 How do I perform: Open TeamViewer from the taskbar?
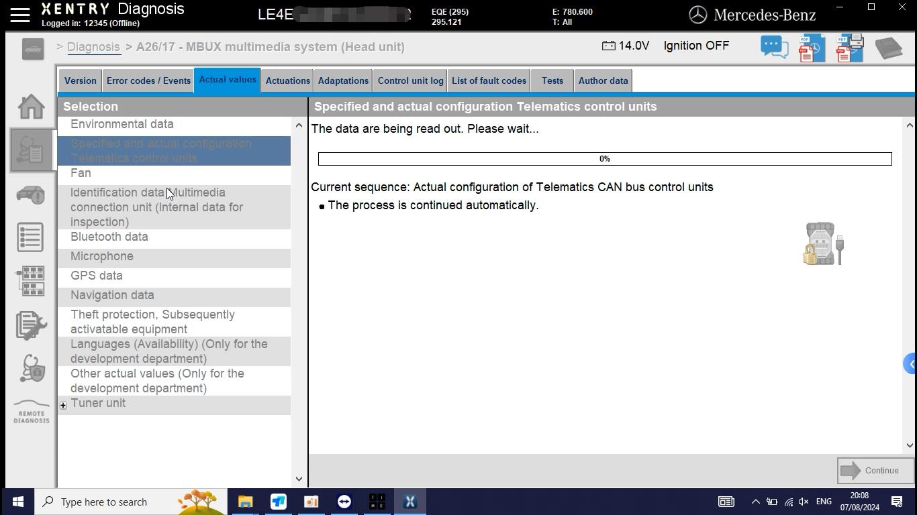(x=344, y=502)
